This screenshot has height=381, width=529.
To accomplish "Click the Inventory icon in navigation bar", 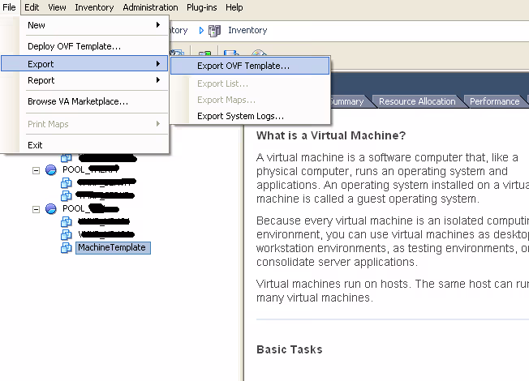I will [x=214, y=30].
